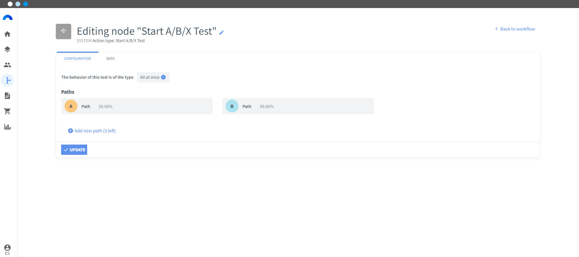
Task: Open the home icon in sidebar
Action: (x=7, y=34)
